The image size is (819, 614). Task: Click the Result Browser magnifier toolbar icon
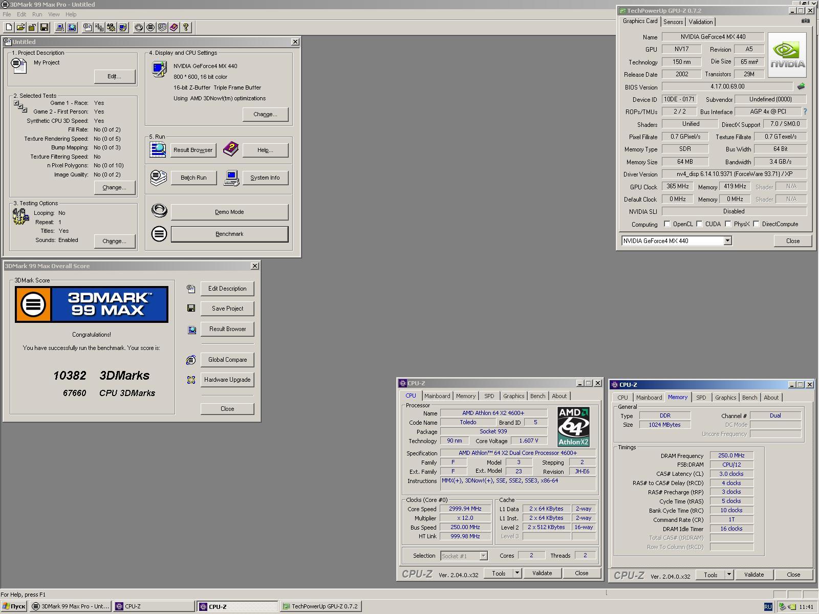click(x=72, y=28)
